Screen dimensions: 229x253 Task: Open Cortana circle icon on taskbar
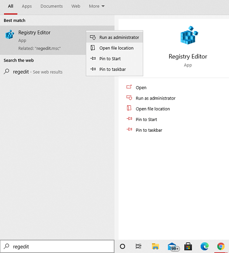(x=123, y=246)
